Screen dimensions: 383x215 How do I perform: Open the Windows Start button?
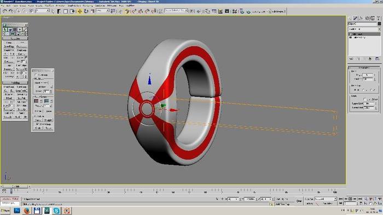click(x=5, y=211)
